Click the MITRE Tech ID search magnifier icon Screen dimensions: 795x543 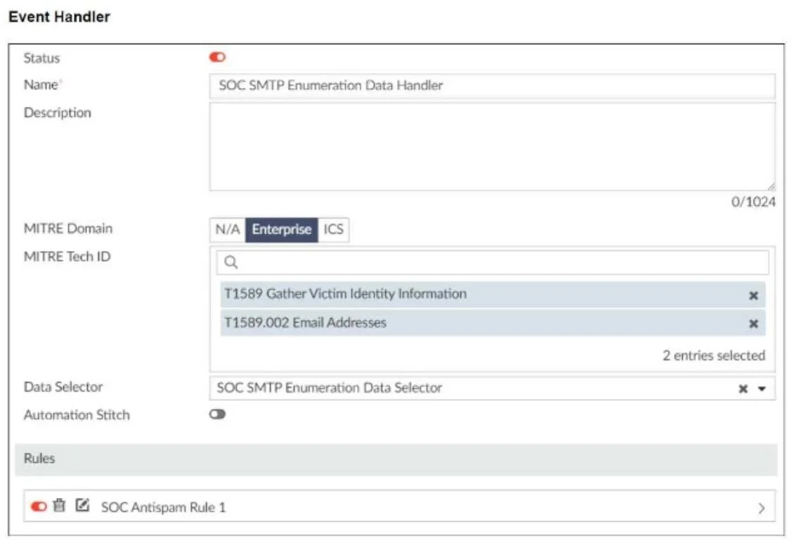pyautogui.click(x=231, y=262)
